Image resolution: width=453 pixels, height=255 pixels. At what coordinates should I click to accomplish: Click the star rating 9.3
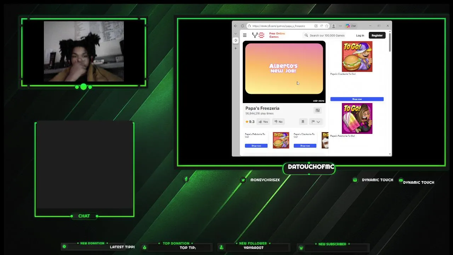[x=250, y=122]
